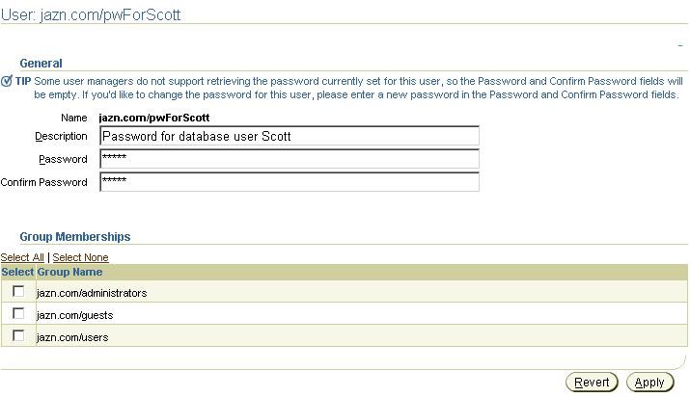690x397 pixels.
Task: Click the Select All link
Action: [22, 257]
